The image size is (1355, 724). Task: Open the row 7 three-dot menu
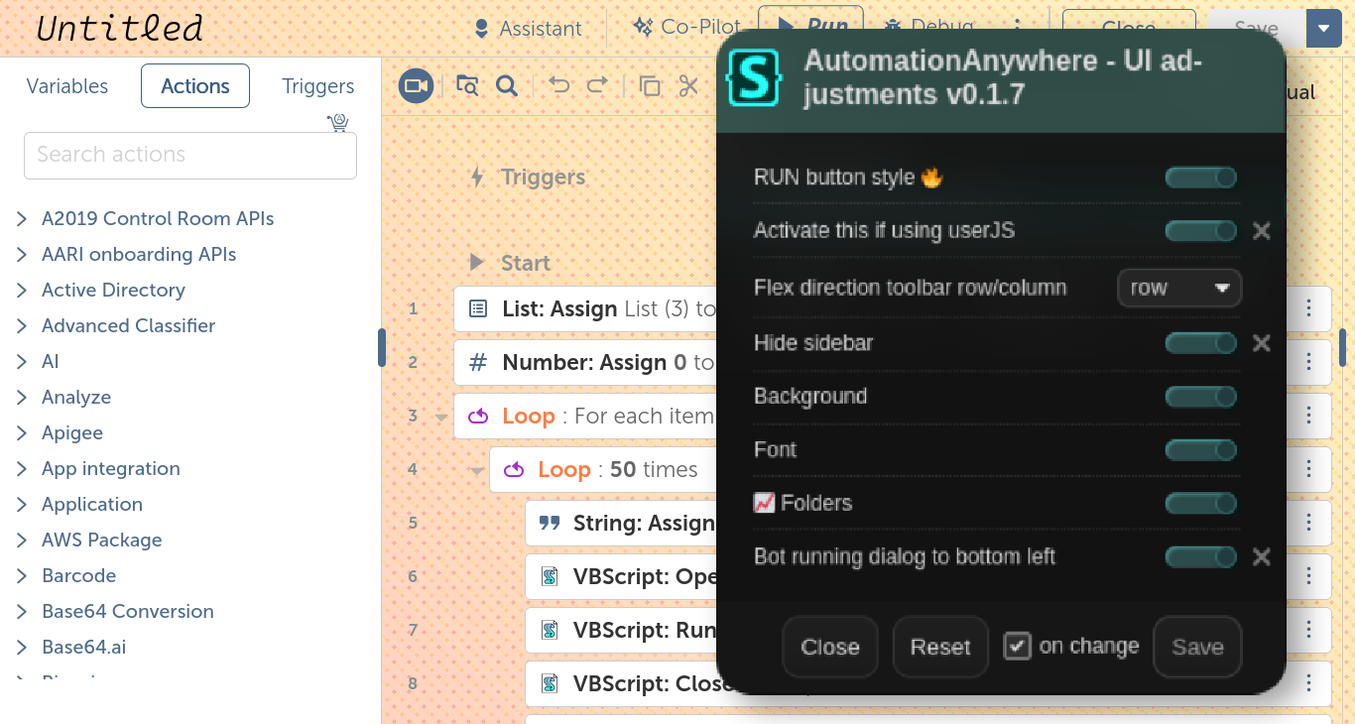[x=1309, y=630]
